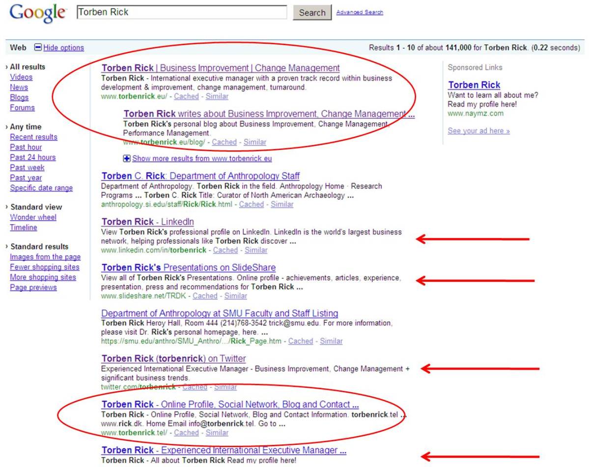Click the Sponsored Links heading
The height and width of the screenshot is (467, 589).
coord(475,67)
